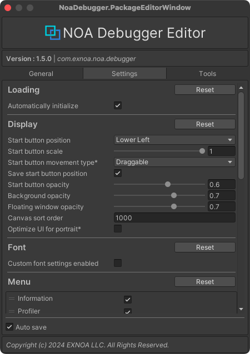This screenshot has width=250, height=354.
Task: Click the scroll down arrow
Action: click(241, 309)
